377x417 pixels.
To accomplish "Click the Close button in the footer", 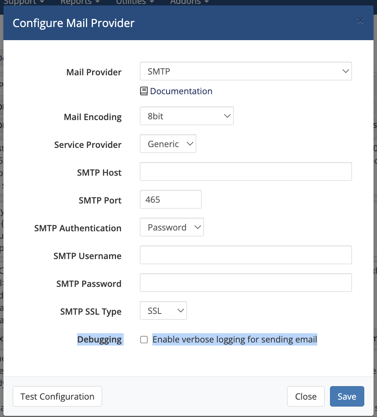I will tap(306, 397).
